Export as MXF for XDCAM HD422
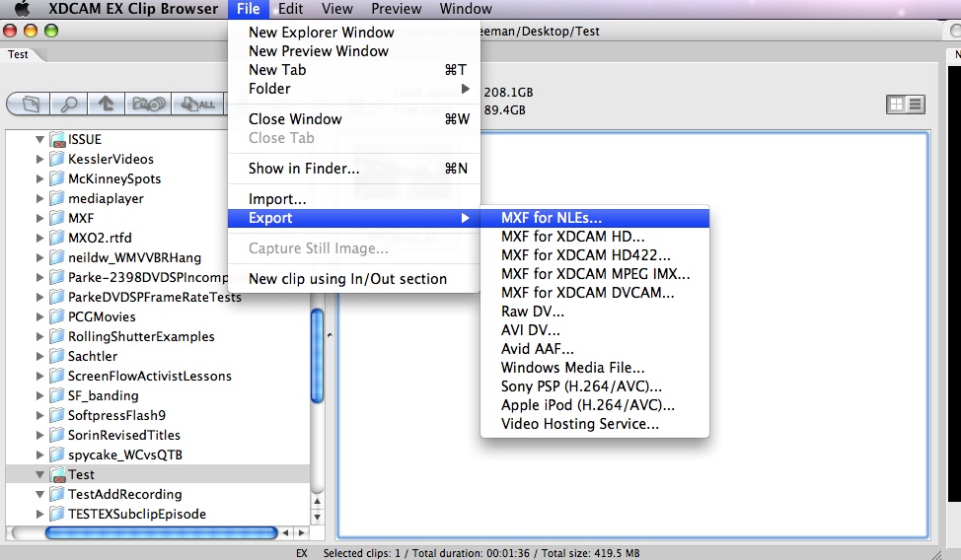Screen dimensions: 961x560 pyautogui.click(x=595, y=255)
